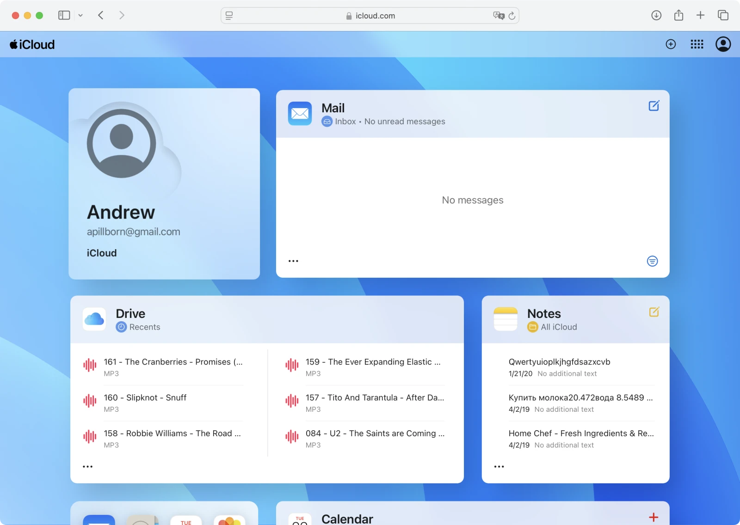Open a new tab with the plus icon
Screen dimensions: 740x525
tap(700, 15)
